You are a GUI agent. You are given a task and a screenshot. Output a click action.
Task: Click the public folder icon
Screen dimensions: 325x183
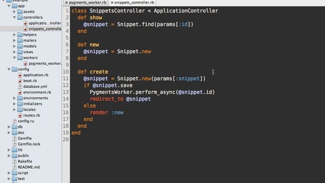click(x=15, y=156)
